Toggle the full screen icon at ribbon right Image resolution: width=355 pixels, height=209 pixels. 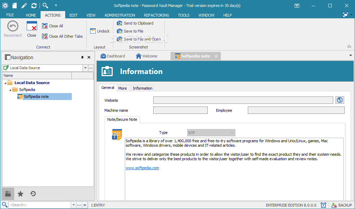click(346, 15)
